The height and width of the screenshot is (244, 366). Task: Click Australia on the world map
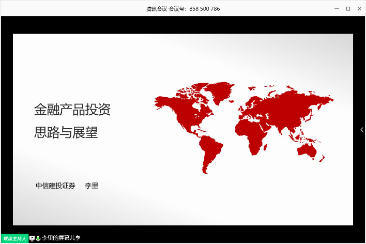(x=307, y=150)
